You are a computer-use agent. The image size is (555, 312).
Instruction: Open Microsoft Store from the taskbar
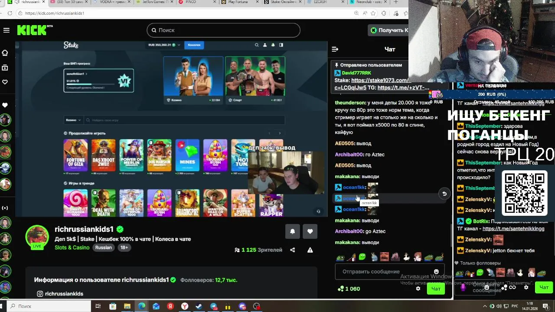coord(113,306)
